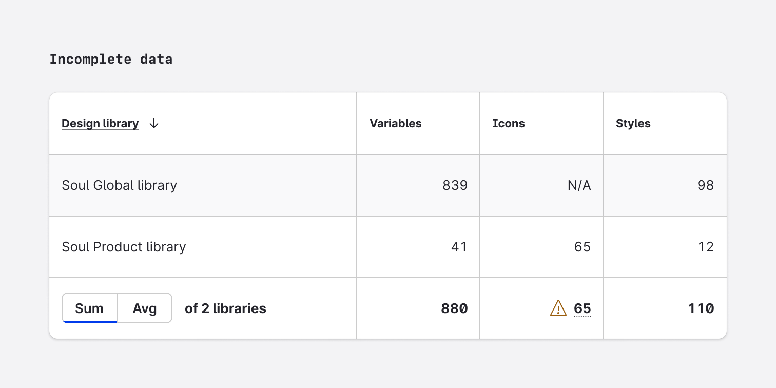This screenshot has height=388, width=776.
Task: Click the N/A cell for Soul Global library
Action: tap(579, 185)
